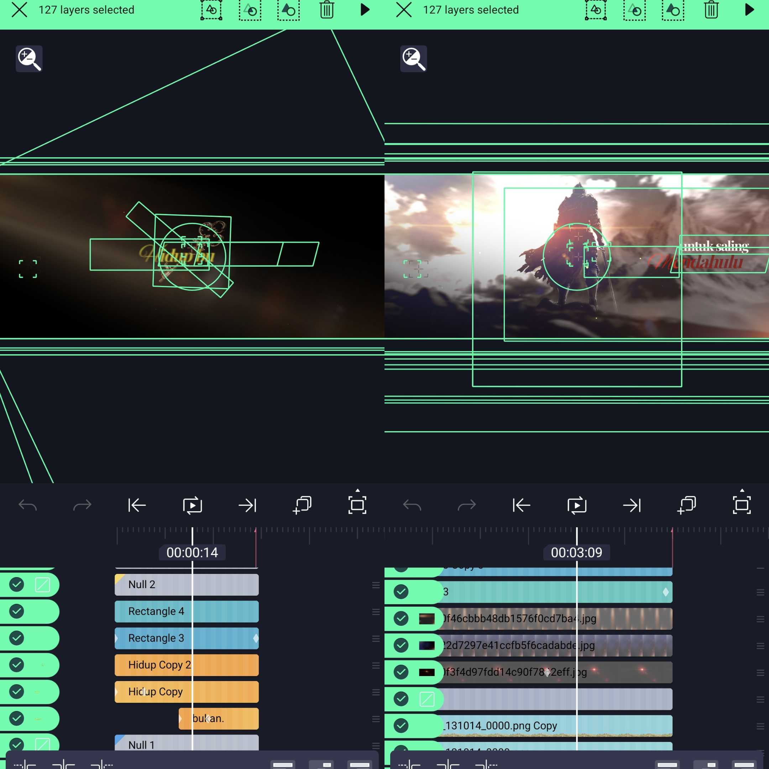Play preview in the left editor top bar
Screen dimensions: 769x769
[x=365, y=10]
